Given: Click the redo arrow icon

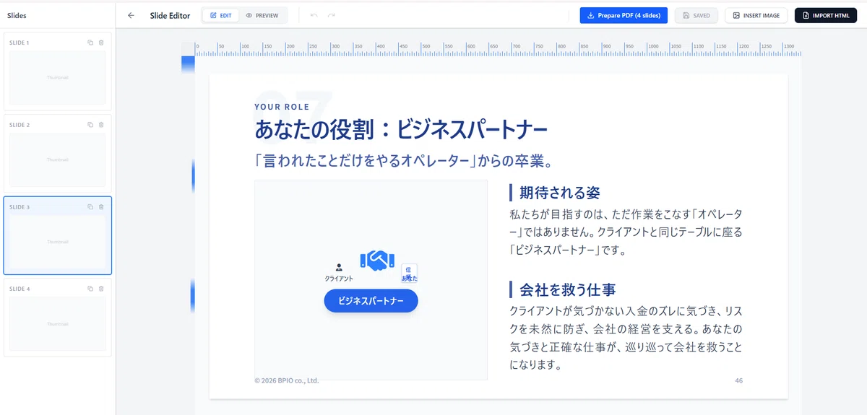Looking at the screenshot, I should (x=331, y=15).
